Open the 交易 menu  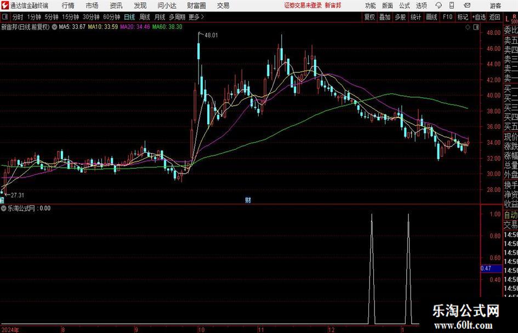click(x=223, y=5)
